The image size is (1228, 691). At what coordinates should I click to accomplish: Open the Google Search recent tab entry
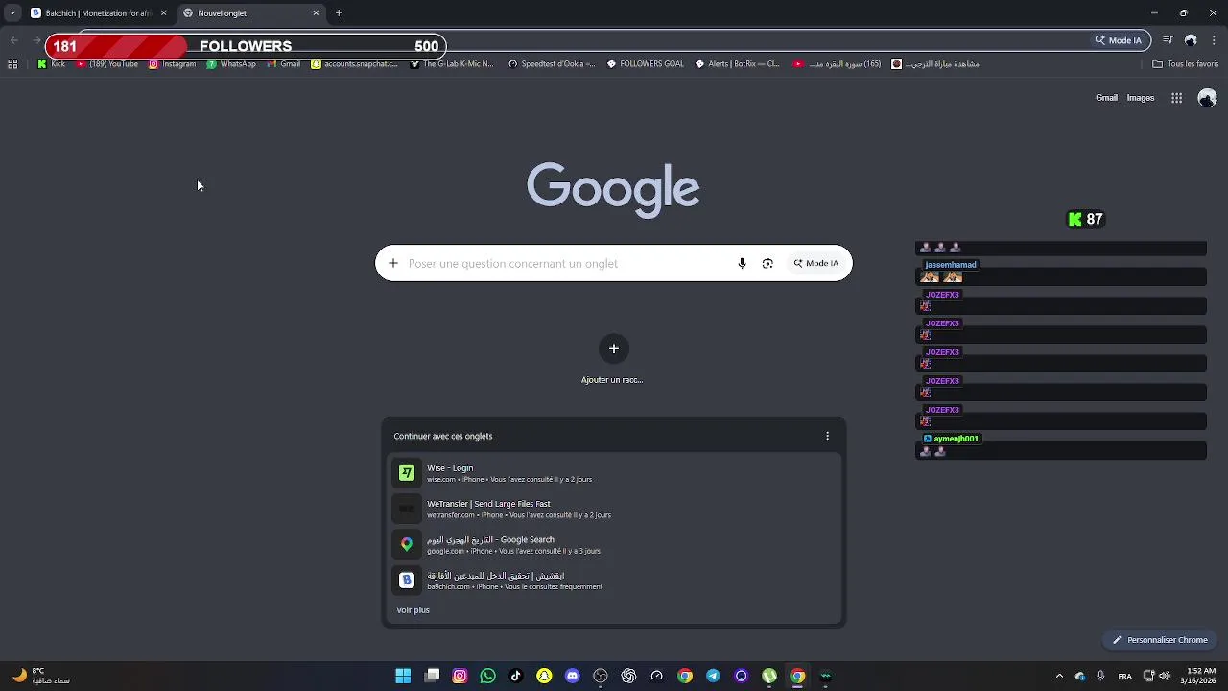tap(614, 544)
